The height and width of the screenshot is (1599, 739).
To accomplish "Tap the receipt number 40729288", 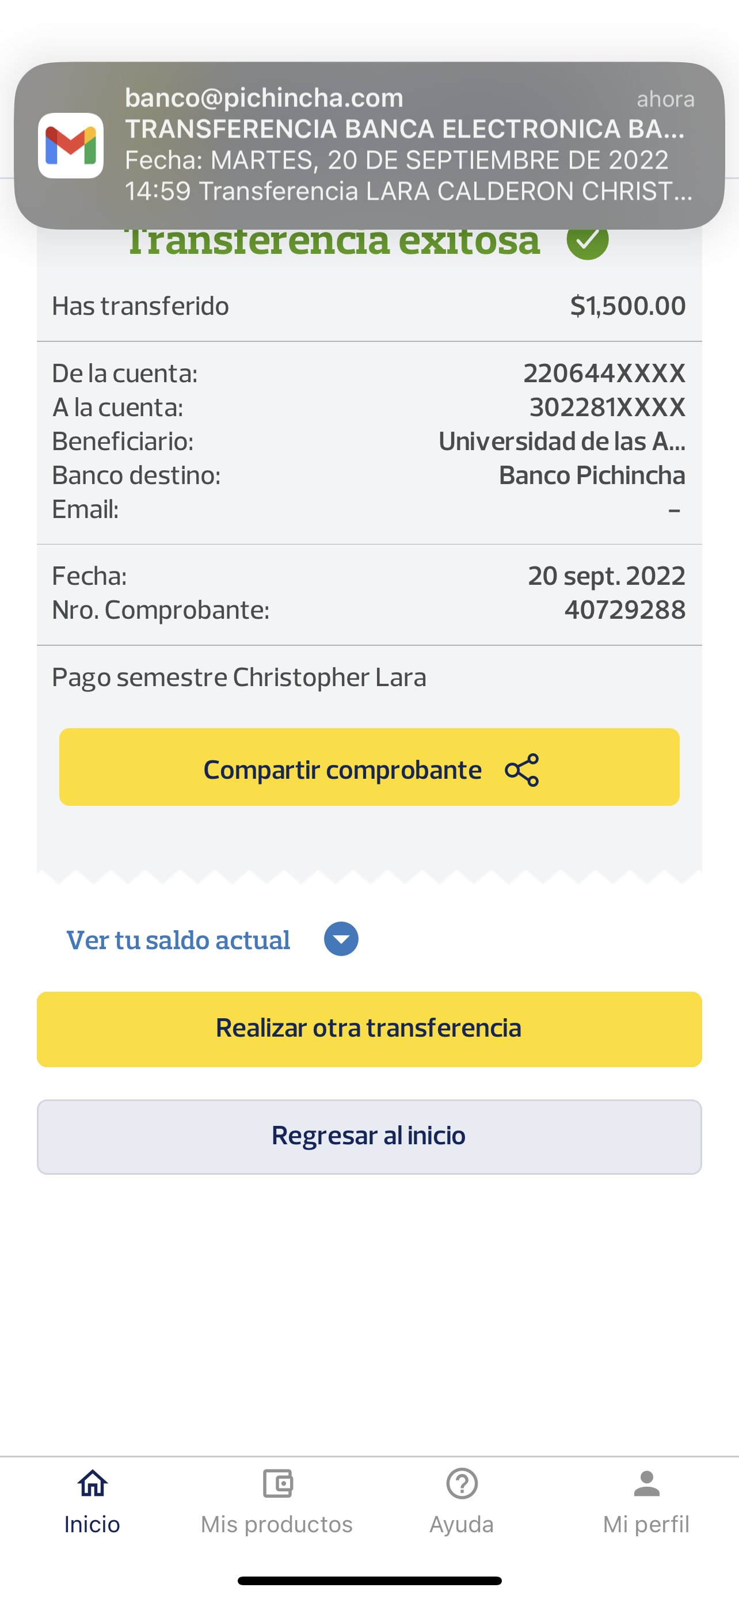I will pos(624,610).
